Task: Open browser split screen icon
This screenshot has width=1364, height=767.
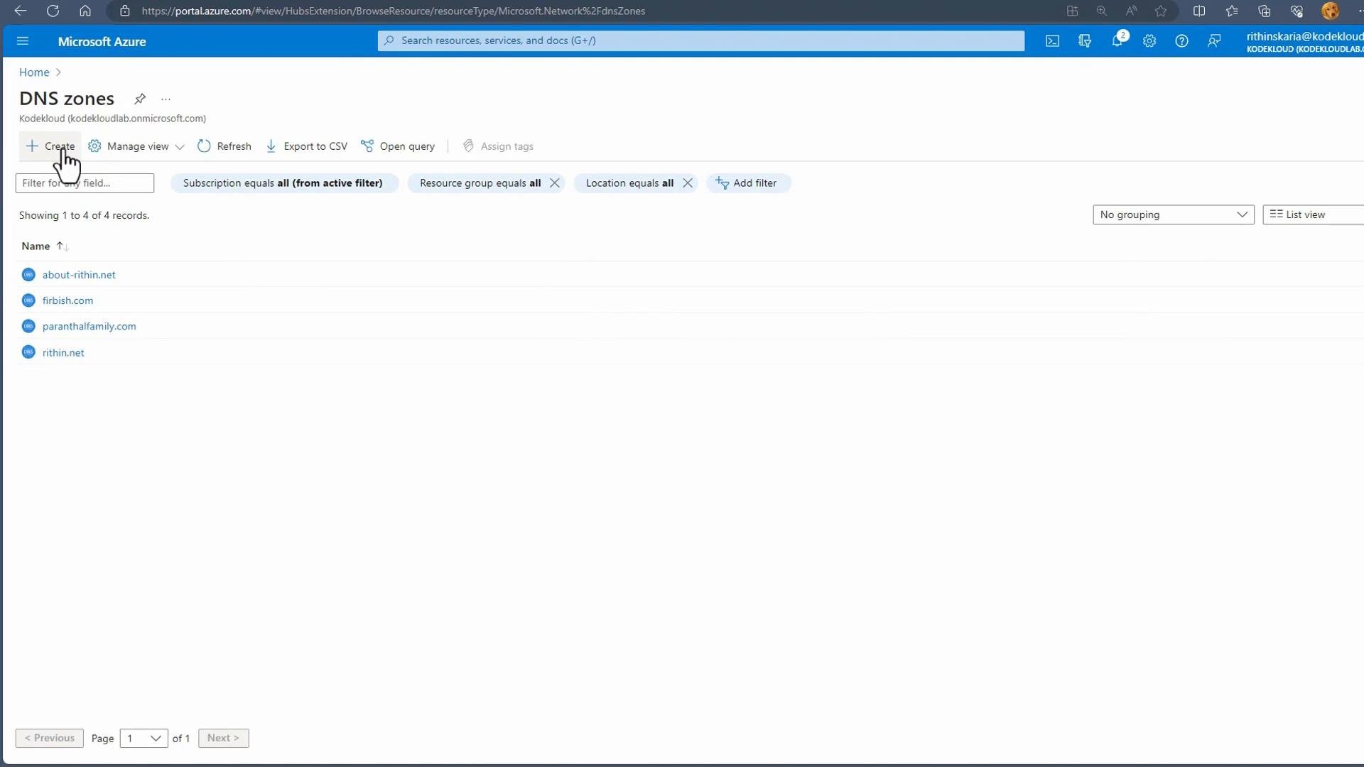Action: click(1199, 11)
